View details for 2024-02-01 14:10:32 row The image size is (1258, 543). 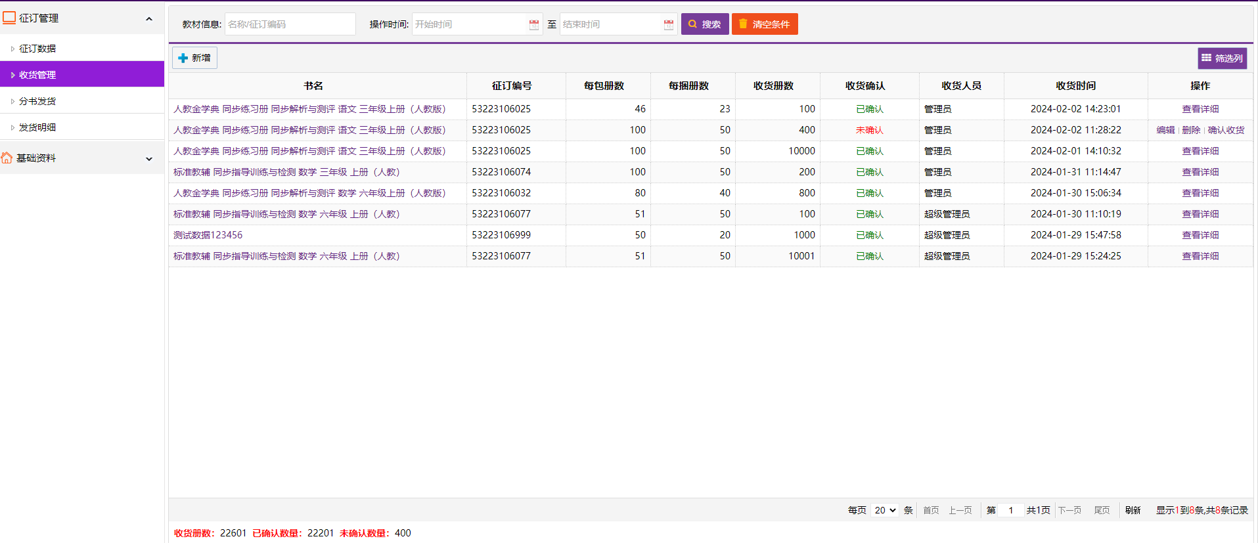coord(1200,151)
